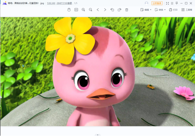
Task: Zoom in on the image
Action: [x=83, y=10]
